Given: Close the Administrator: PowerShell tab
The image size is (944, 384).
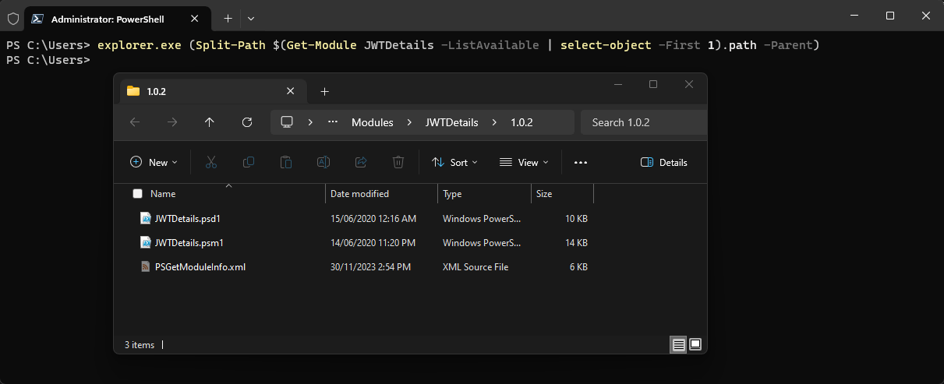Looking at the screenshot, I should 196,18.
